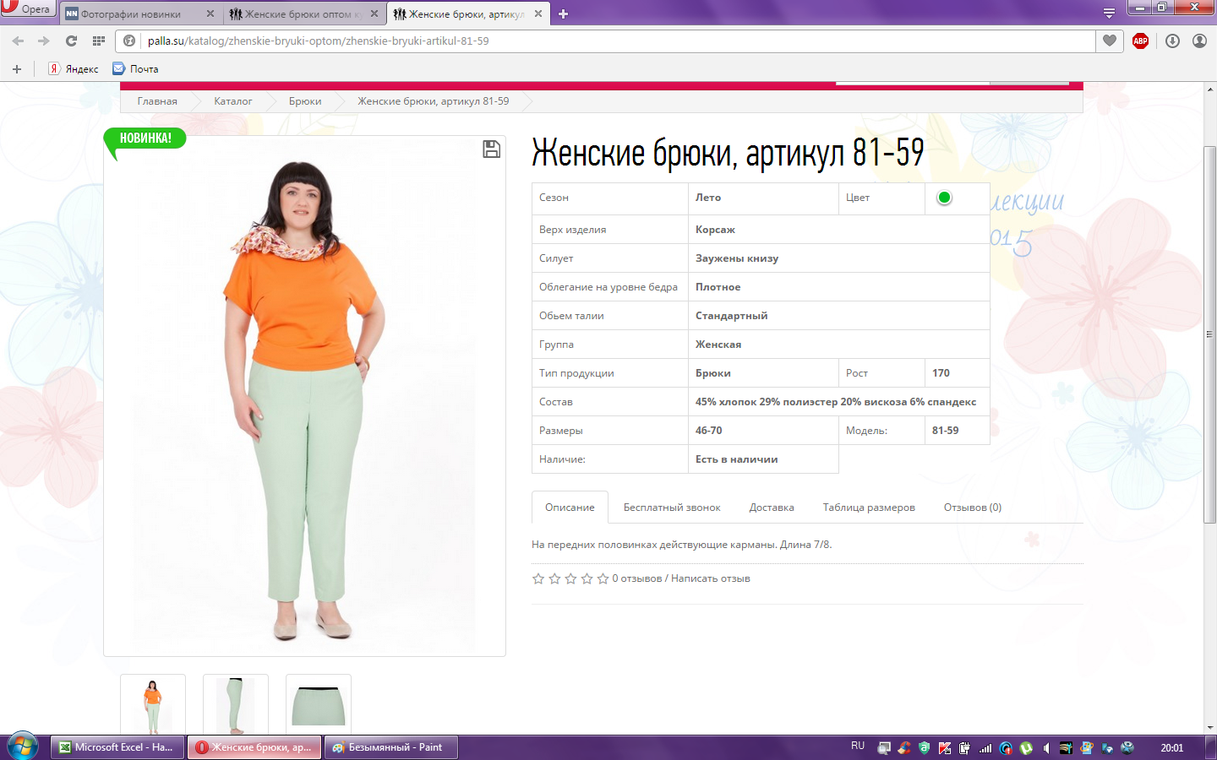The height and width of the screenshot is (760, 1217).
Task: Click the save icon on product photo
Action: pos(491,149)
